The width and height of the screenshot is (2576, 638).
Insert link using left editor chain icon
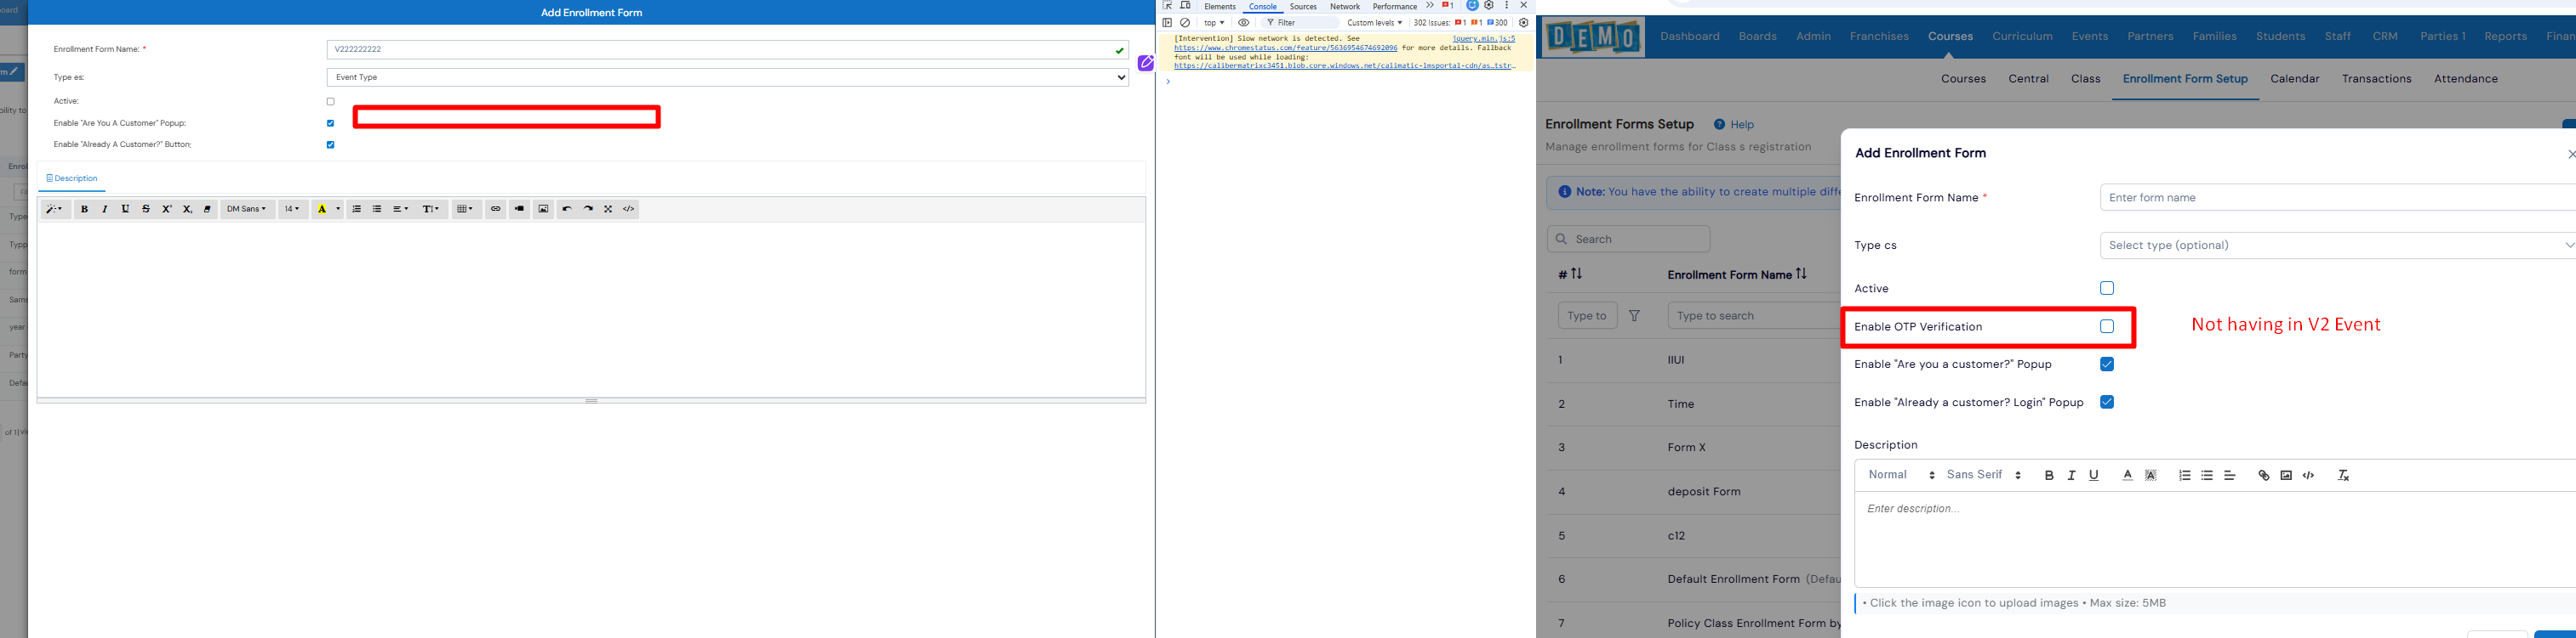pyautogui.click(x=495, y=209)
